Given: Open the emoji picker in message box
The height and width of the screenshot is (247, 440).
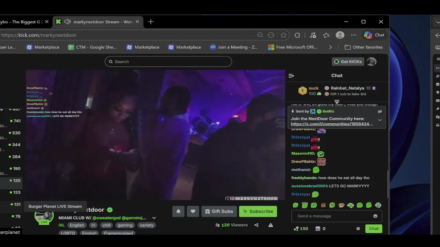Looking at the screenshot, I should (x=375, y=216).
